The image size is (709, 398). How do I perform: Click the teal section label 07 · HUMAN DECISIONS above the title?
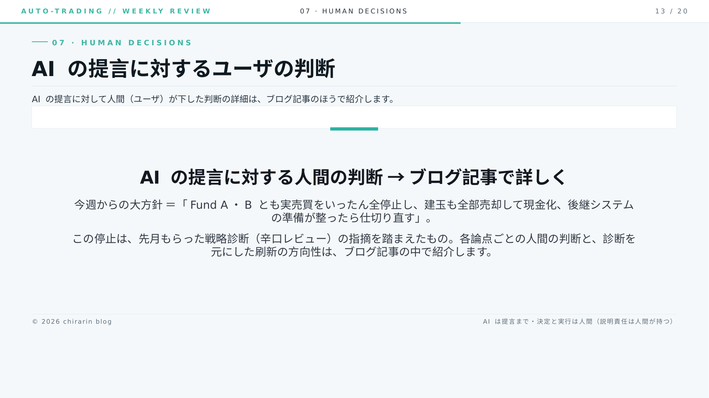click(x=122, y=43)
